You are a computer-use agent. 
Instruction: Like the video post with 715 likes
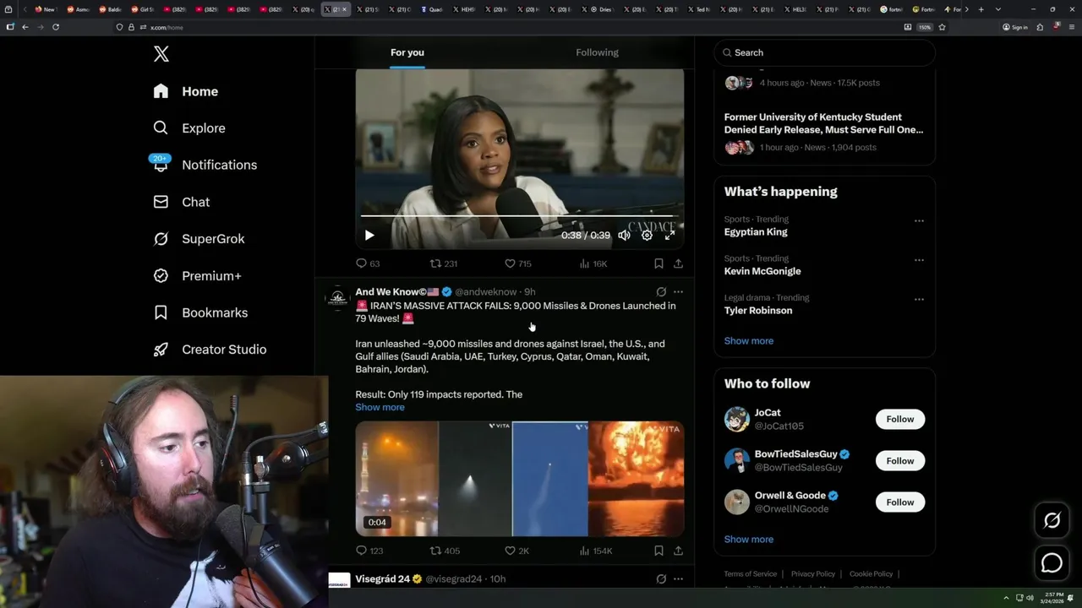click(x=518, y=263)
